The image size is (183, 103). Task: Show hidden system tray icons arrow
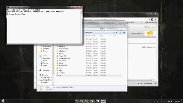155,101
